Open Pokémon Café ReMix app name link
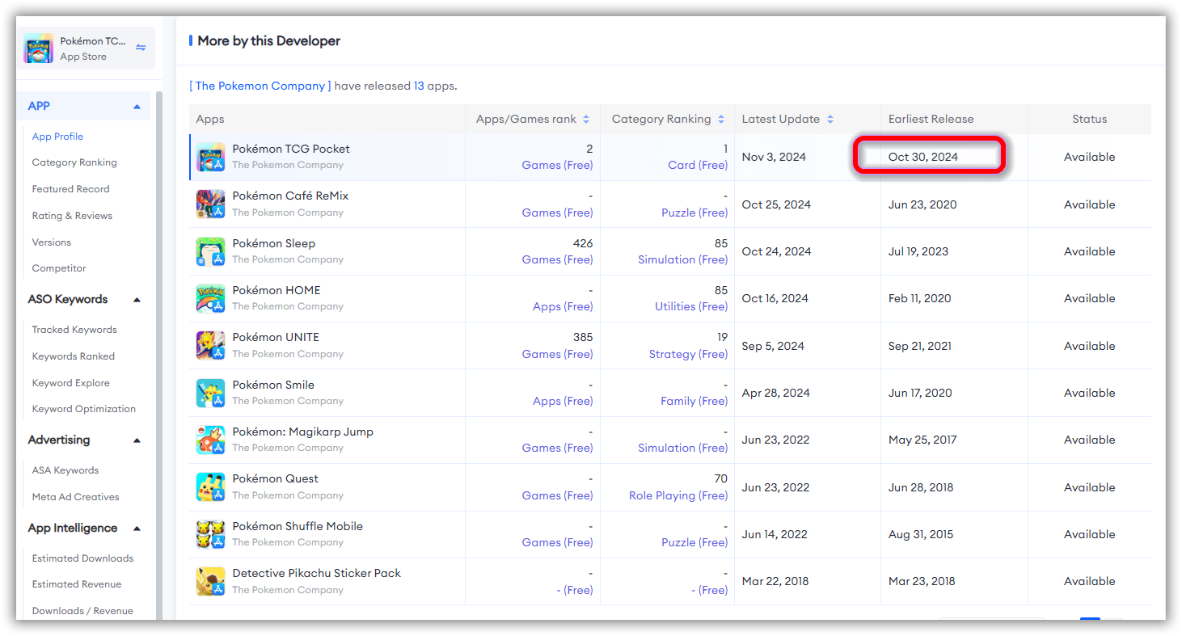The image size is (1182, 636). 290,196
